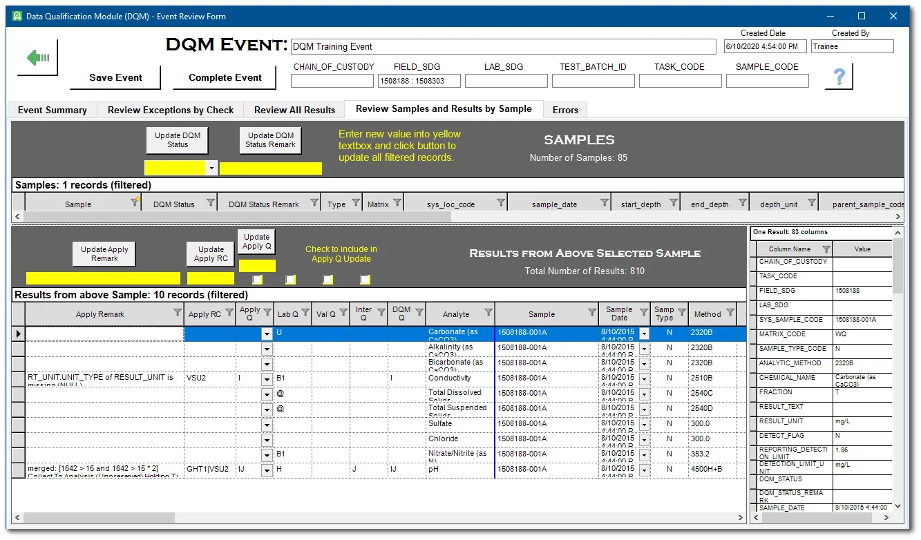Viewport: 921px width, 540px height.
Task: Open Apply Q dropdown for pH row
Action: pos(267,470)
